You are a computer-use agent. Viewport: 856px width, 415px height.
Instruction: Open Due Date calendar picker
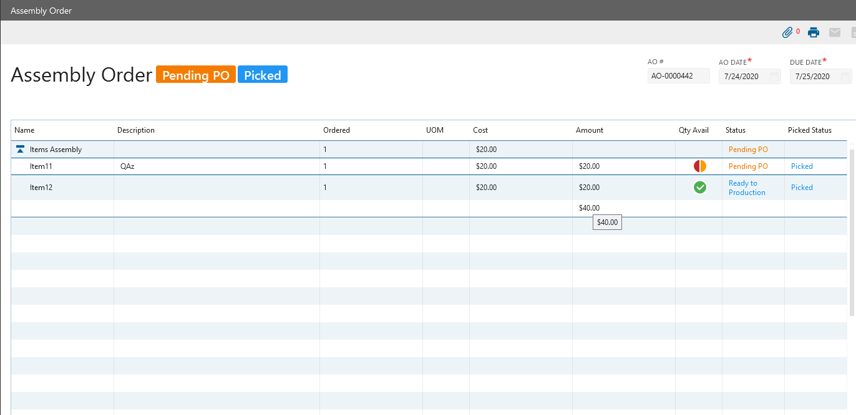[845, 77]
